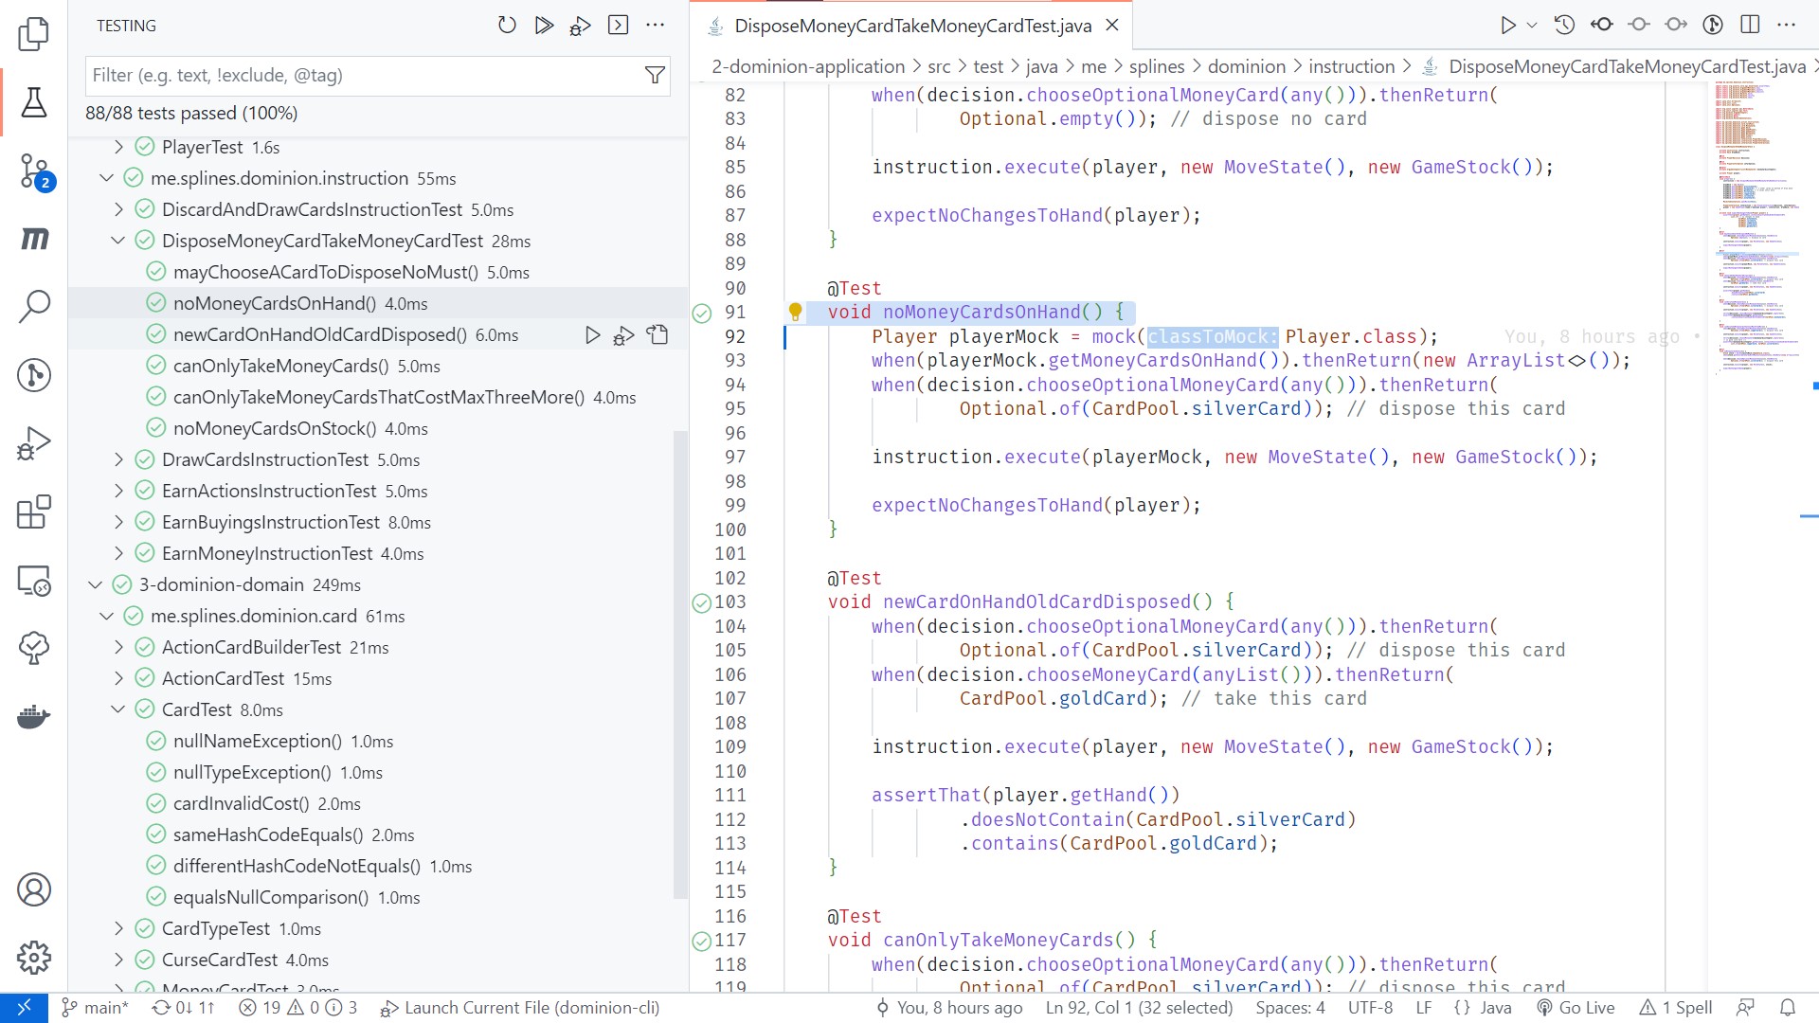Image resolution: width=1819 pixels, height=1023 pixels.
Task: Open the Extensions view
Action: pyautogui.click(x=34, y=512)
